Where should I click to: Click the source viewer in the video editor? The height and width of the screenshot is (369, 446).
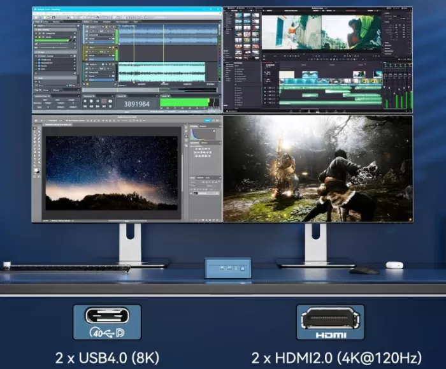coord(292,32)
